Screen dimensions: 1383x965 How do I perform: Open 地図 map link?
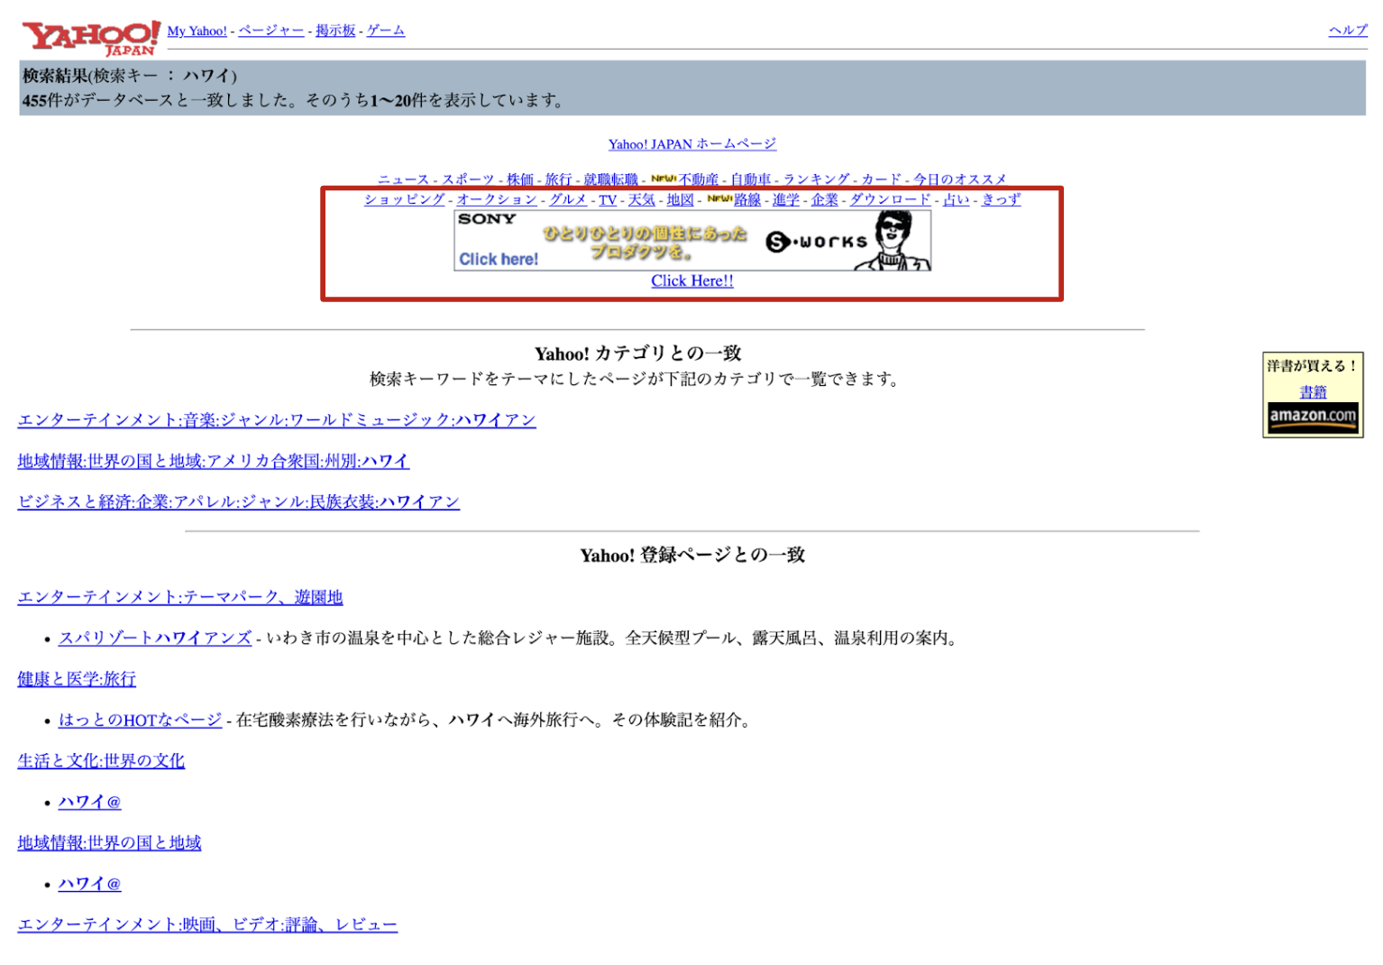(681, 200)
